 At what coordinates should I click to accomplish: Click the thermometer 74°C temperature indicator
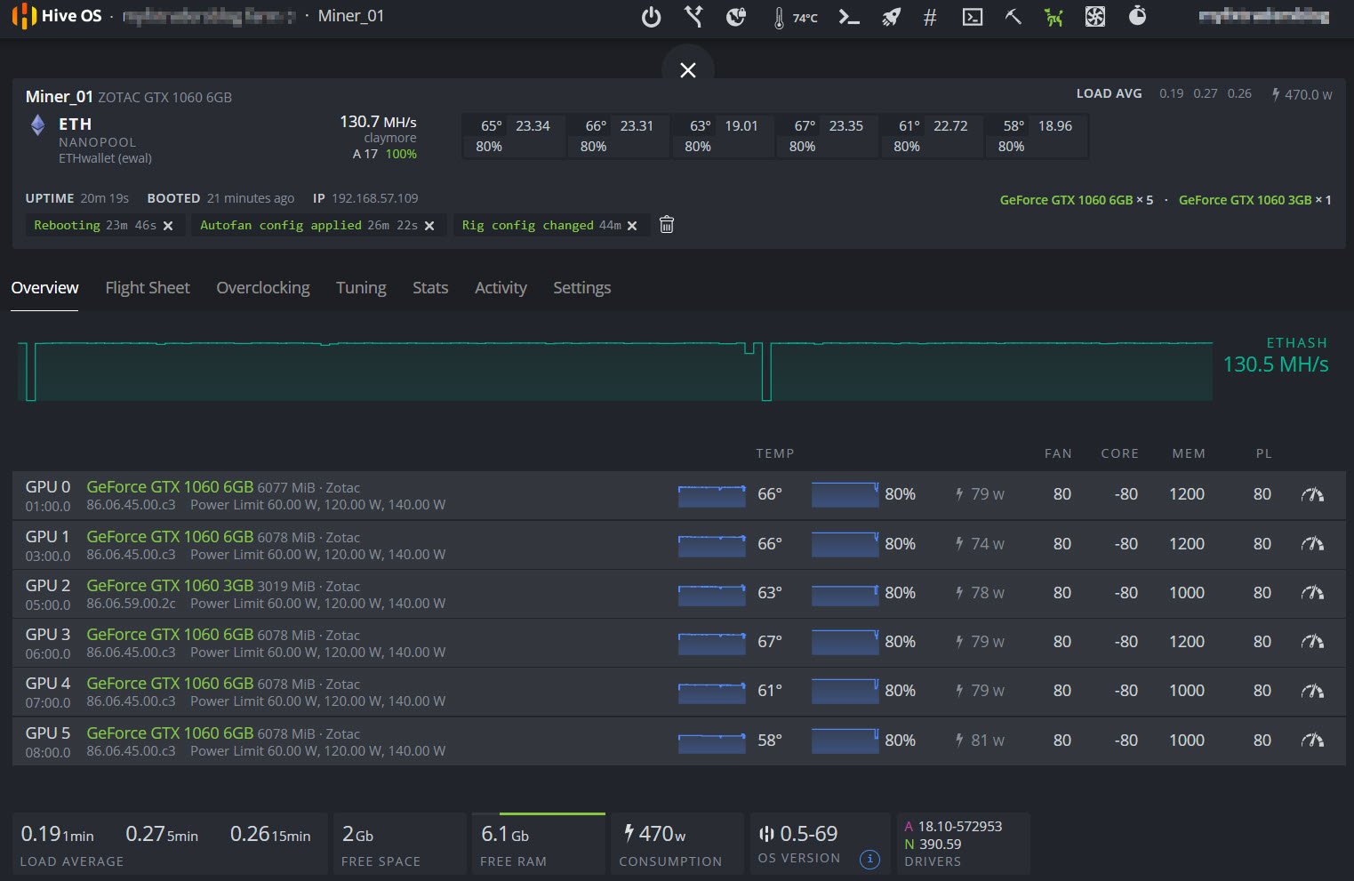click(795, 17)
